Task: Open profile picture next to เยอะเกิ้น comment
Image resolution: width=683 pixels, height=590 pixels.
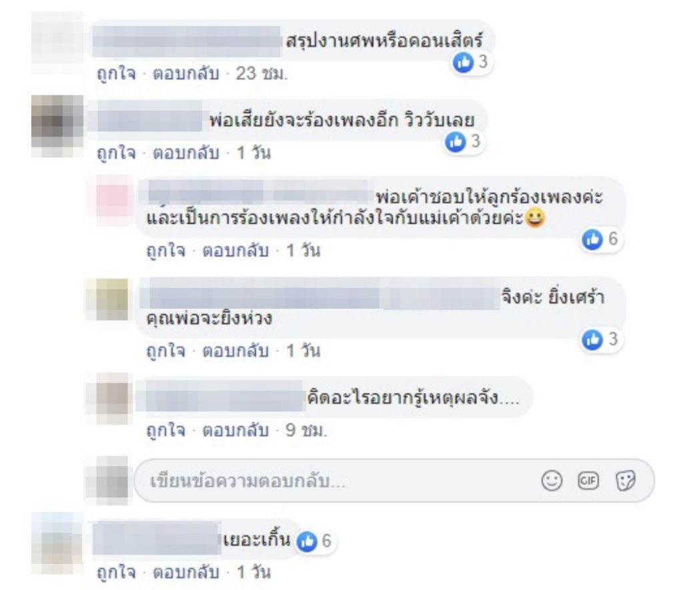Action: [x=57, y=543]
